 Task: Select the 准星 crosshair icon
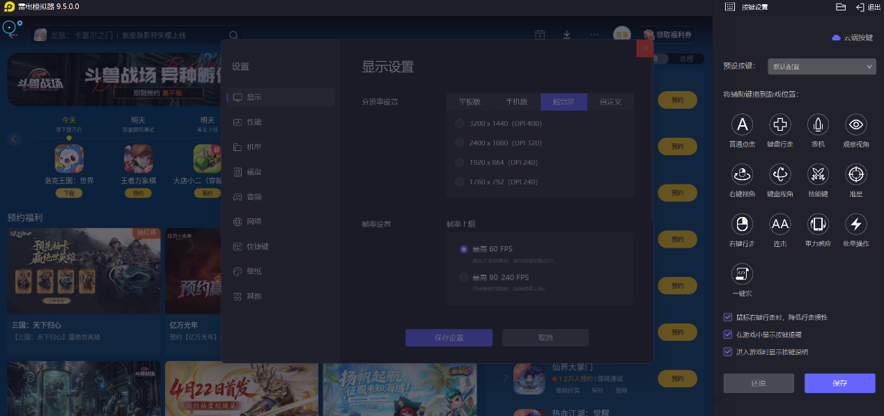(x=855, y=175)
